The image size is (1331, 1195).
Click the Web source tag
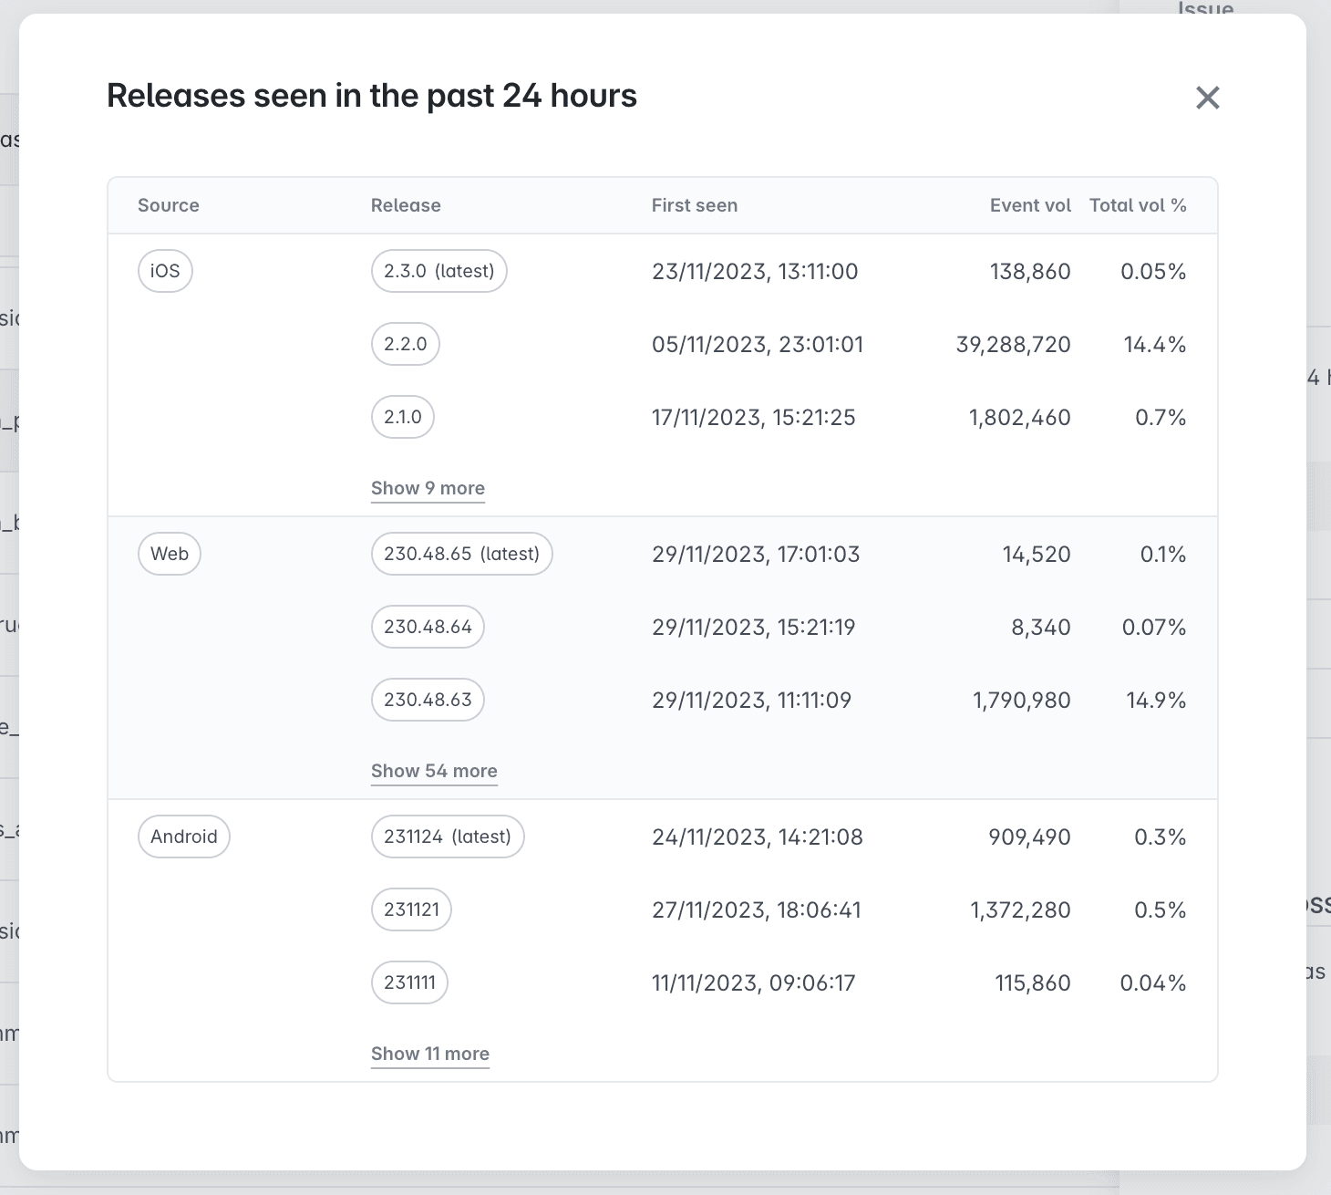(170, 554)
